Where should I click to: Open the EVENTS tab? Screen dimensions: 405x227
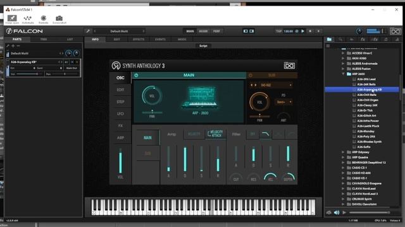(160, 39)
